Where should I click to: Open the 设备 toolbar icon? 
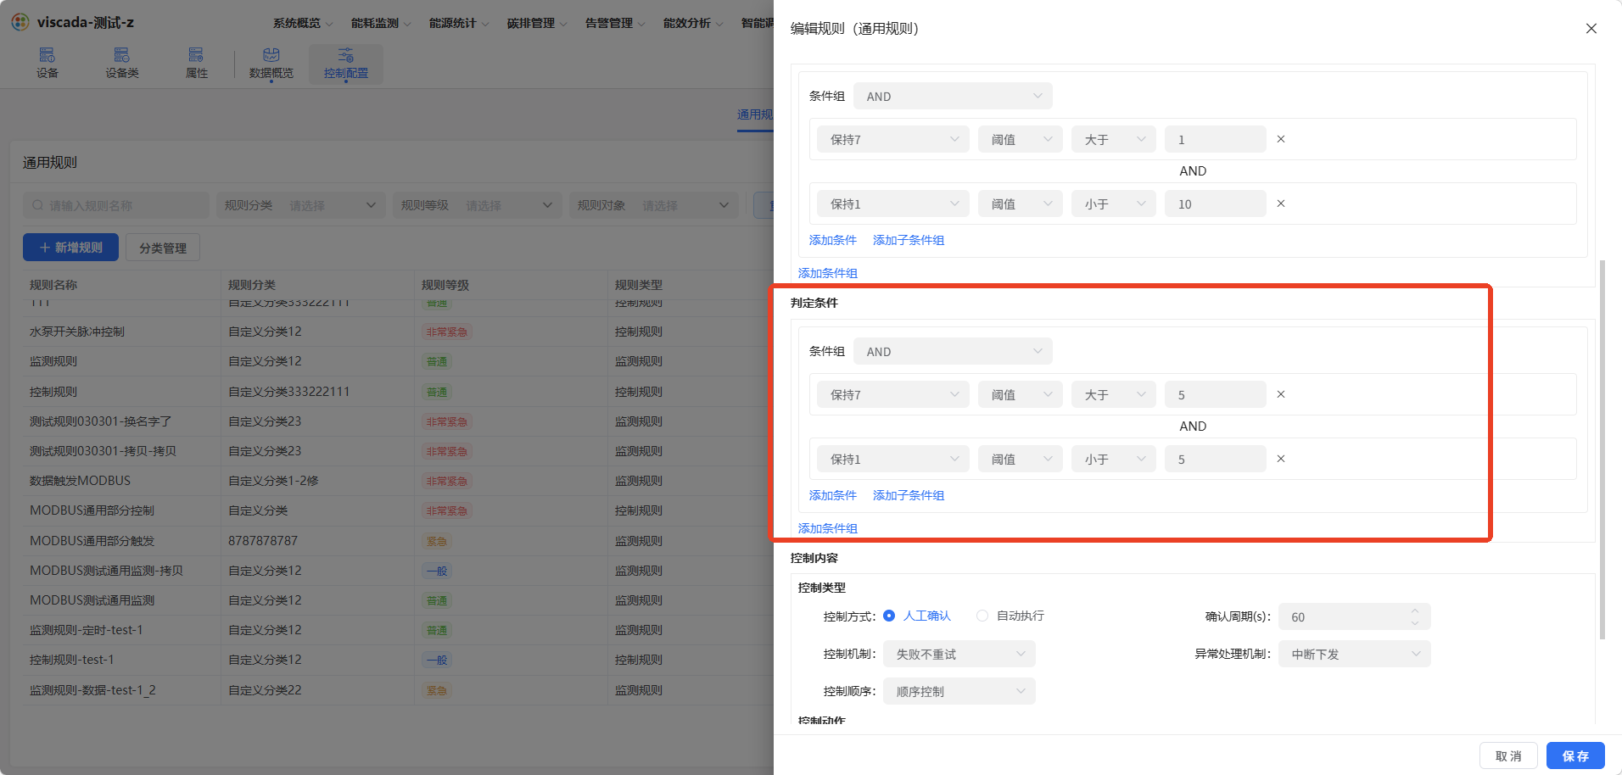pyautogui.click(x=48, y=64)
